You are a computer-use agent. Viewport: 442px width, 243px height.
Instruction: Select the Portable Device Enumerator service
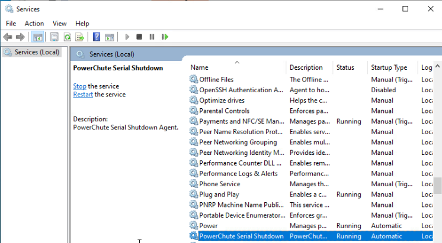click(x=242, y=215)
